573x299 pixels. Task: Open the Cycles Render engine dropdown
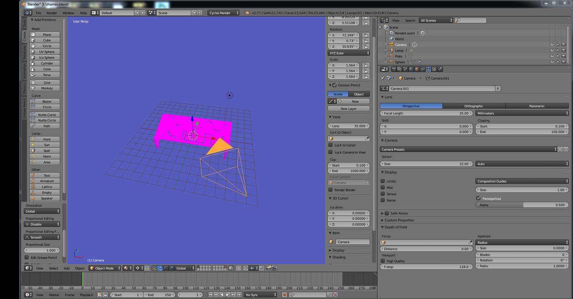[x=223, y=13]
